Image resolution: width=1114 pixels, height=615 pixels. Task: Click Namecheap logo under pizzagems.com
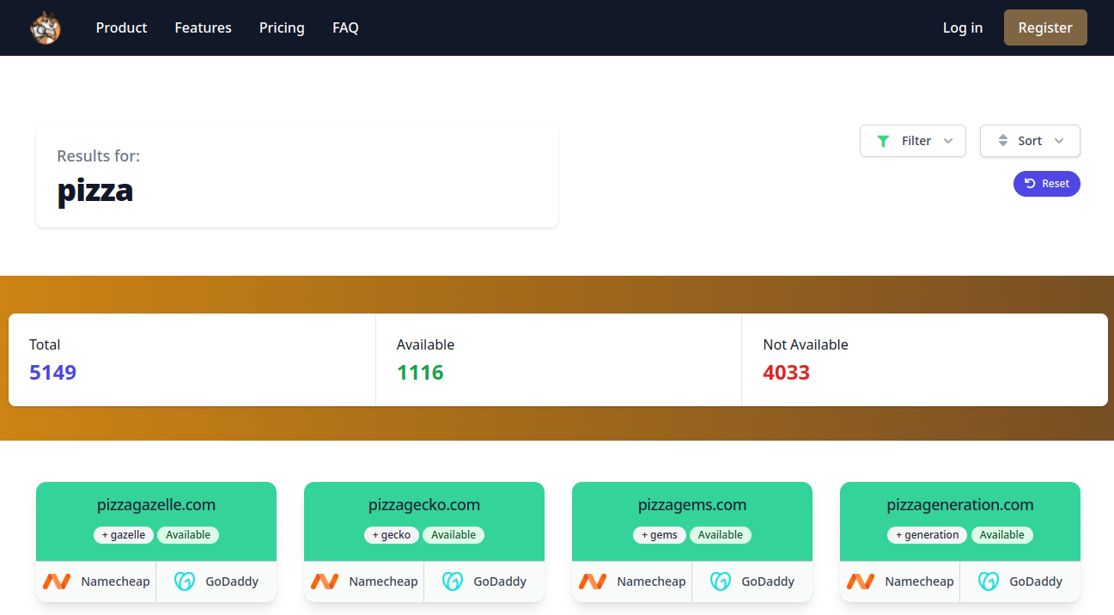593,582
